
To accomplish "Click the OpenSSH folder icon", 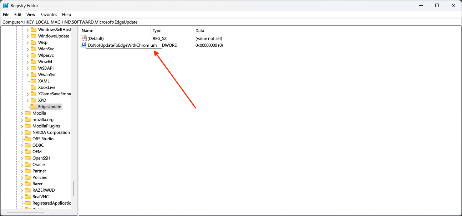I will click(28, 158).
